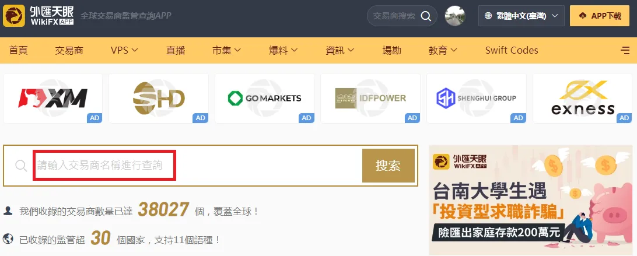Open the GO Markets ad card
637x256 pixels.
point(264,98)
